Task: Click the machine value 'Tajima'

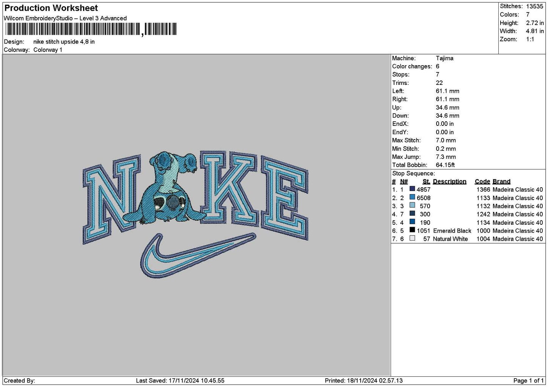Action: pyautogui.click(x=444, y=58)
